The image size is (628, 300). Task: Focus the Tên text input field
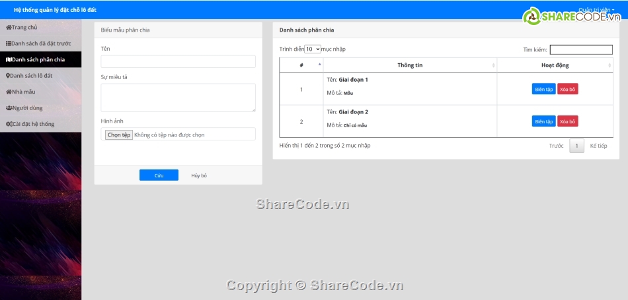click(178, 61)
